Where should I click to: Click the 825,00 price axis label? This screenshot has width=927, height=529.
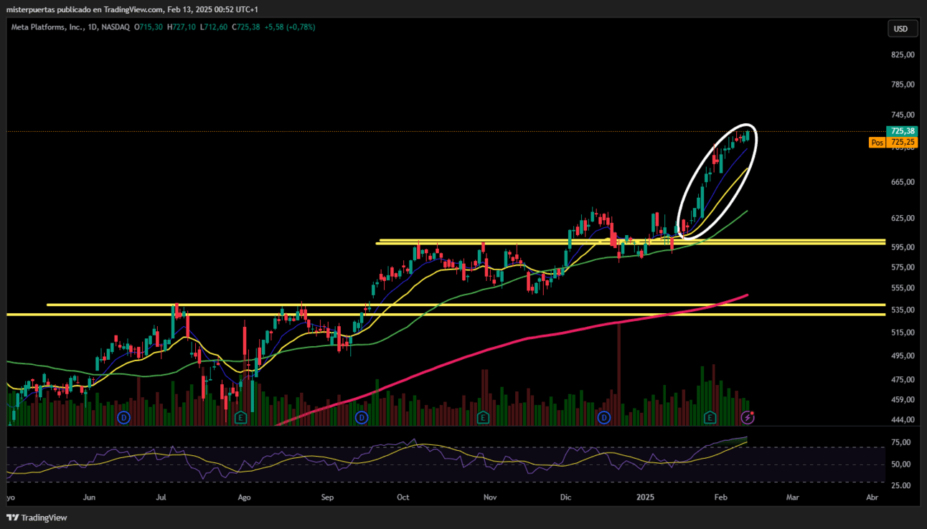(903, 54)
